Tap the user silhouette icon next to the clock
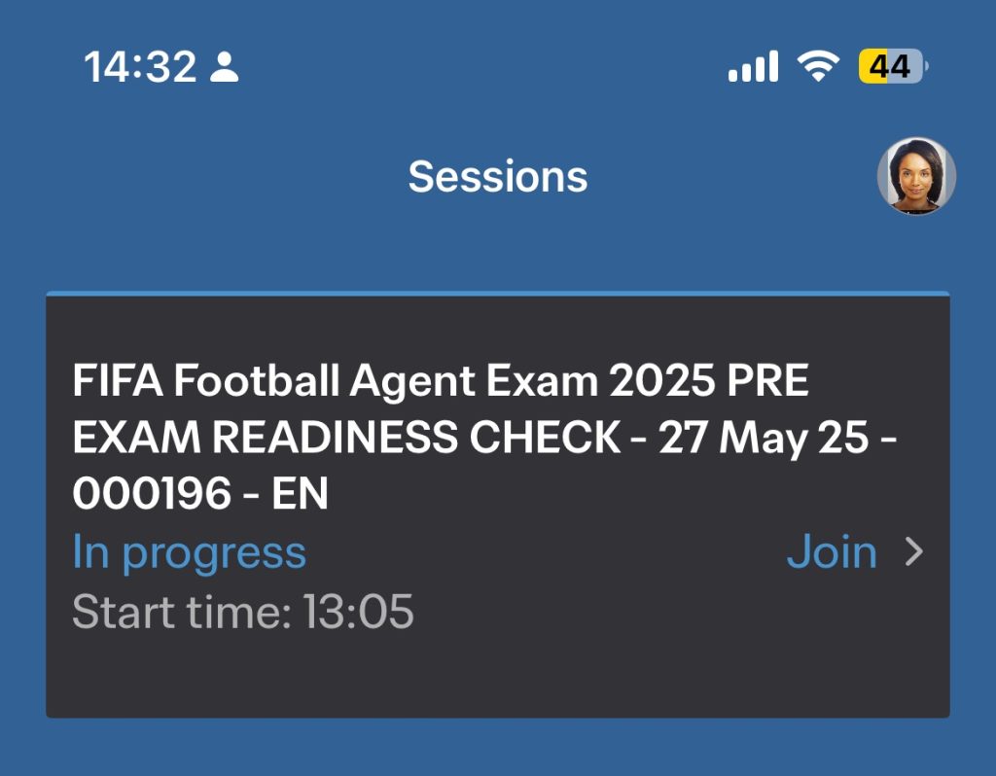The width and height of the screenshot is (996, 776). (x=226, y=66)
